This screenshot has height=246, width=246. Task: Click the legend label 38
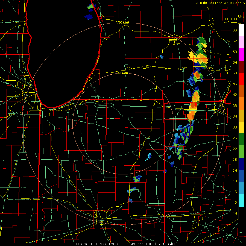(x=235, y=106)
